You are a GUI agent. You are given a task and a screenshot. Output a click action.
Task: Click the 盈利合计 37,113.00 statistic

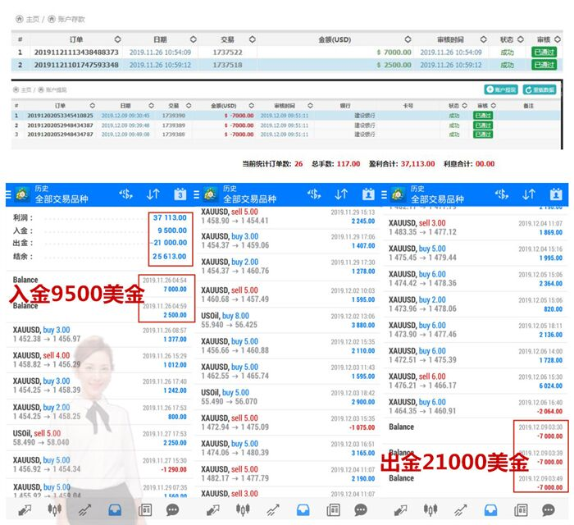point(402,163)
